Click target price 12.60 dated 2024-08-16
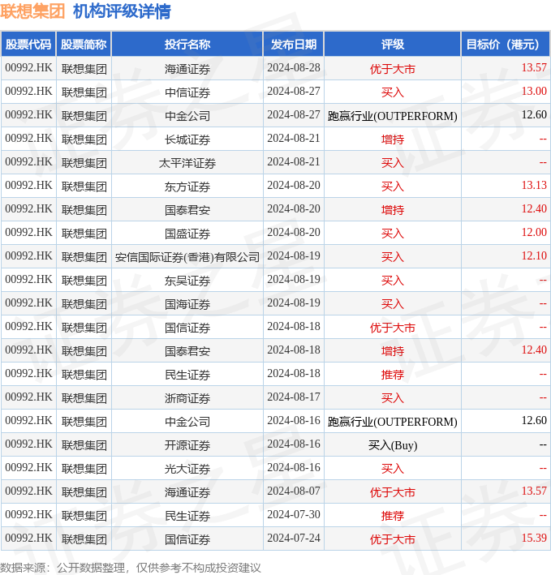 [x=534, y=420]
